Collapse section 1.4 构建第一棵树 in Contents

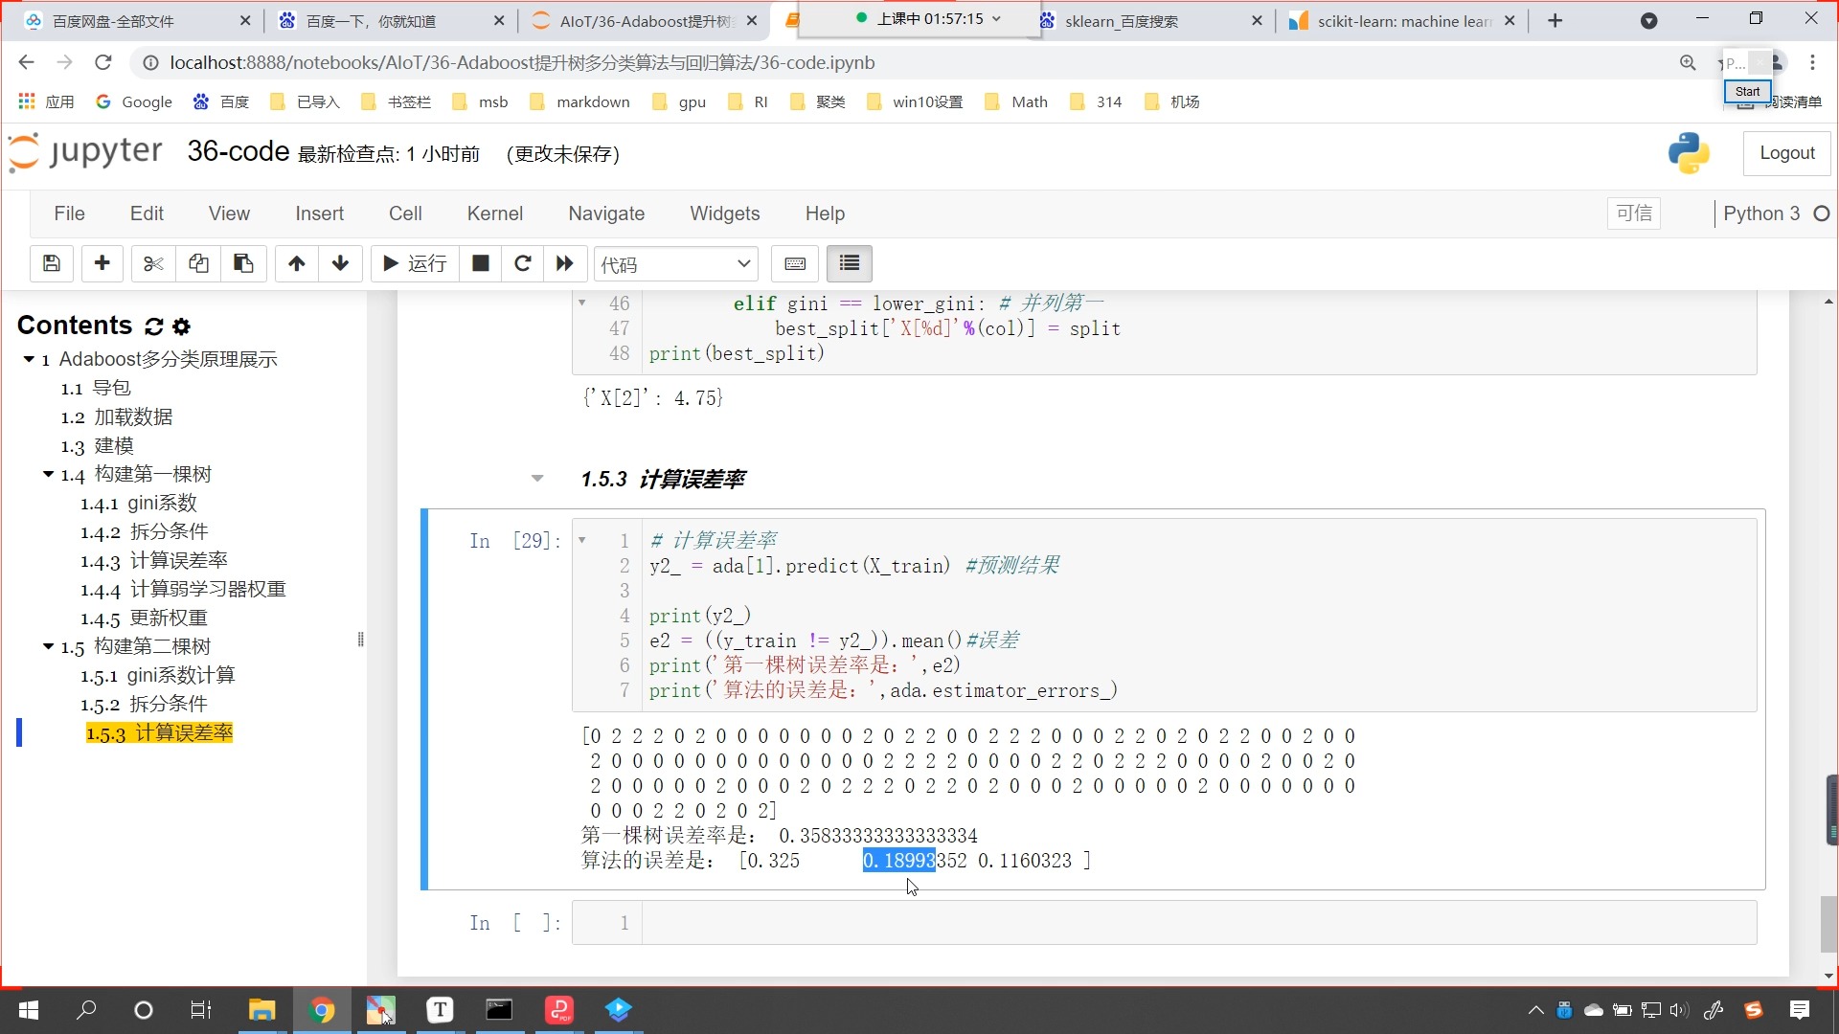pos(48,475)
